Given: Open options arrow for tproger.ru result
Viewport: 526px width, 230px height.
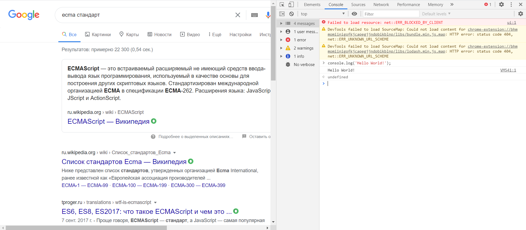Looking at the screenshot, I should [155, 203].
